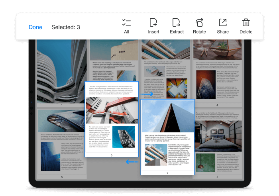Screen dimensions: 279x196
Task: Open the Share icon
Action: [x=223, y=23]
